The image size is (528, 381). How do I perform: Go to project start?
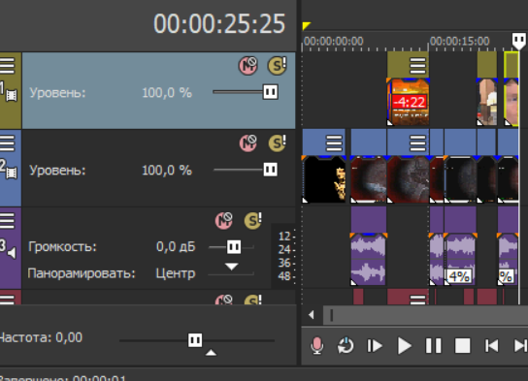coord(492,346)
